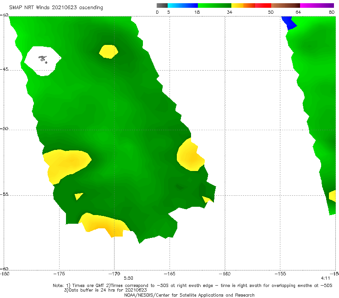The height and width of the screenshot is (298, 339).
Task: Click the '80' label under the color bar
Action: [x=332, y=12]
